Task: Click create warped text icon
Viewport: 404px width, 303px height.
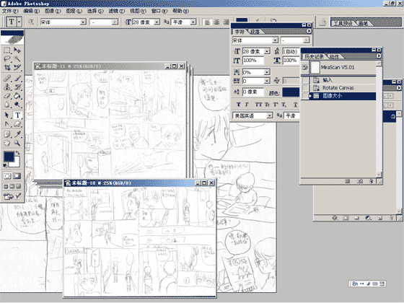Action: pos(257,21)
